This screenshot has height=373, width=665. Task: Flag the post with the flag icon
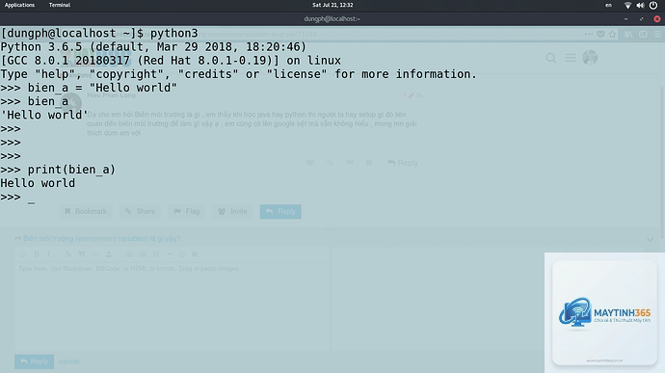coord(350,163)
